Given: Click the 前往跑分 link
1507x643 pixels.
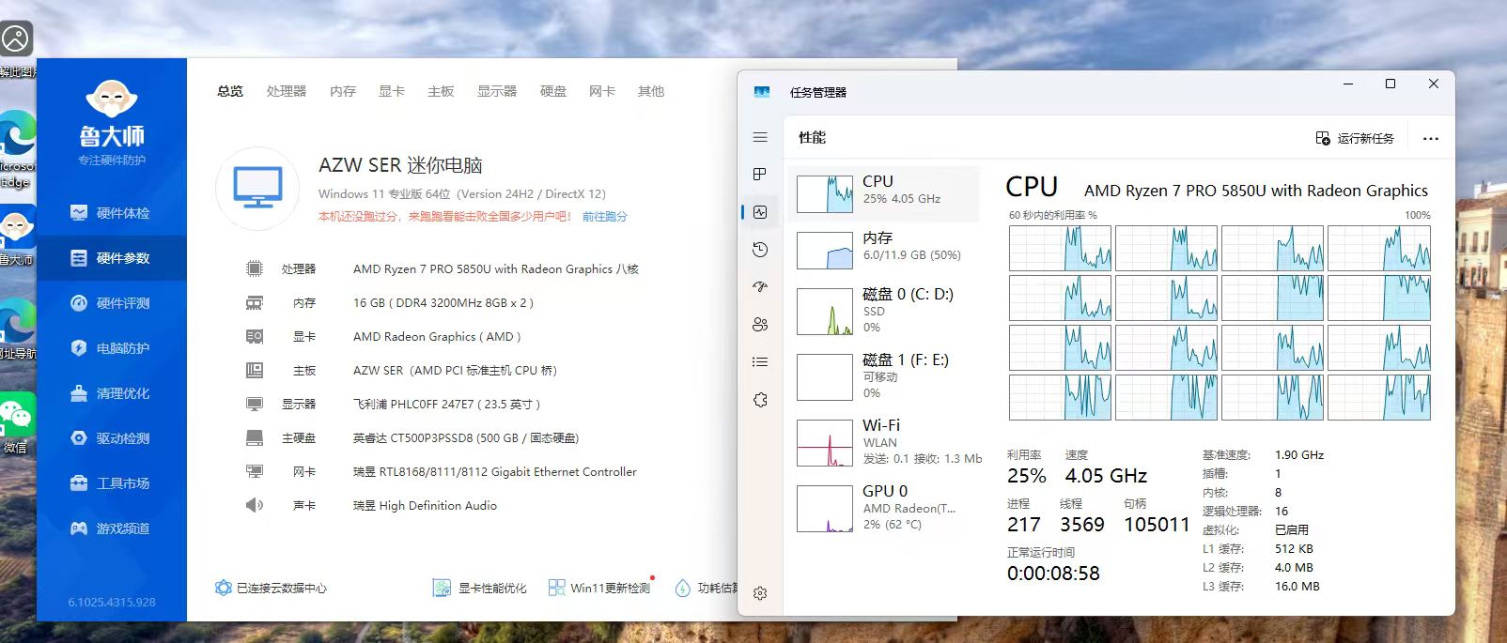Looking at the screenshot, I should coord(605,217).
